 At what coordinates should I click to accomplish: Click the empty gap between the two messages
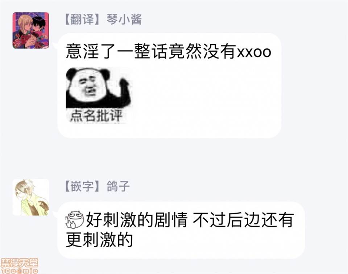[174, 158]
